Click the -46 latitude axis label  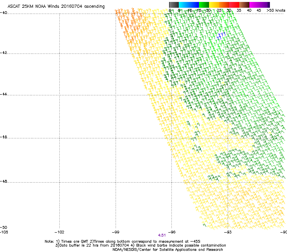pyautogui.click(x=3, y=137)
